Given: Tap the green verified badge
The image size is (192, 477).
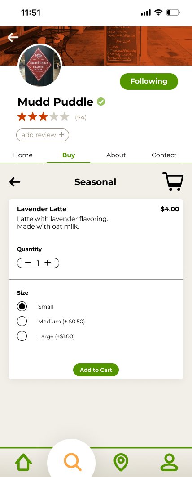Looking at the screenshot, I should (101, 102).
